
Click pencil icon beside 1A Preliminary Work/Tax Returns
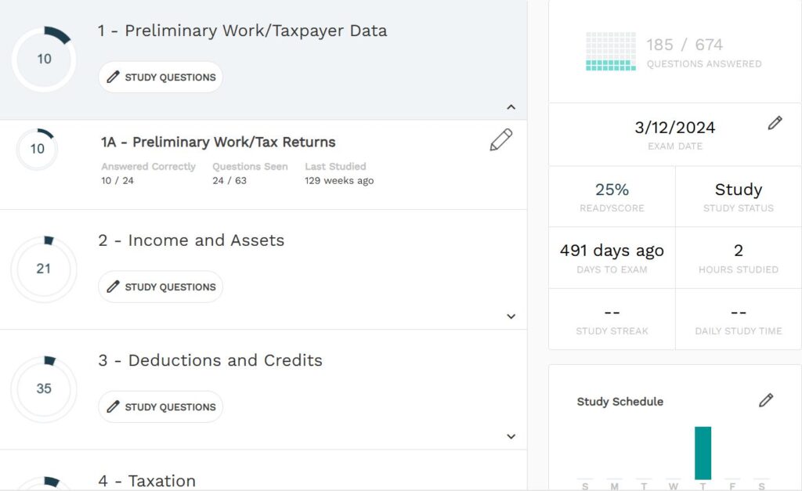[500, 140]
